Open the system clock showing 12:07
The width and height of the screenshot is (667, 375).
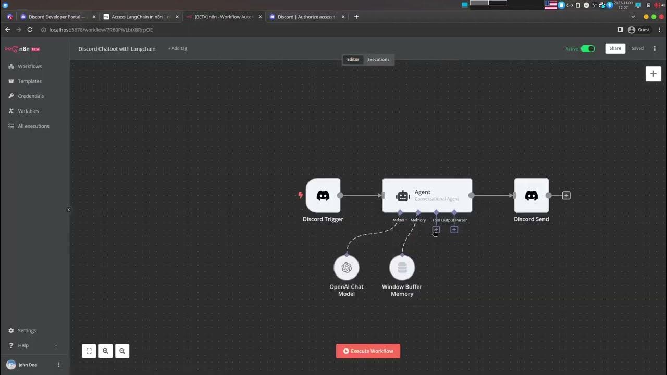click(623, 5)
